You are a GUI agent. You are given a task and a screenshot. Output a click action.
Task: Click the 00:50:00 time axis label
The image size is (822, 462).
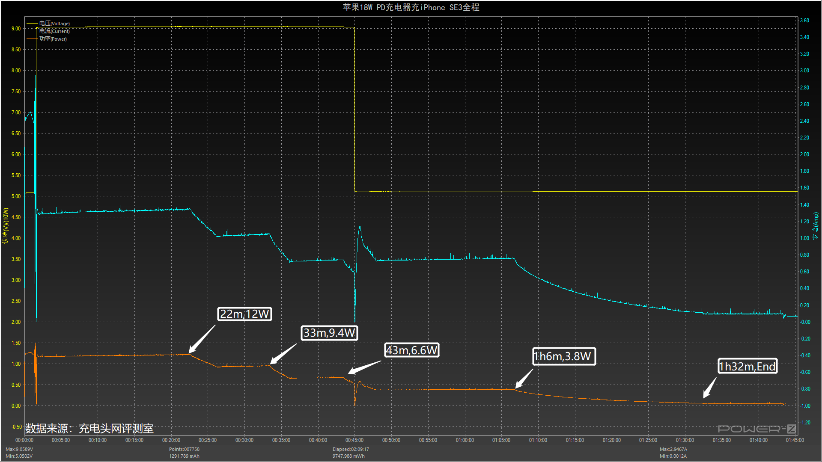(x=391, y=440)
